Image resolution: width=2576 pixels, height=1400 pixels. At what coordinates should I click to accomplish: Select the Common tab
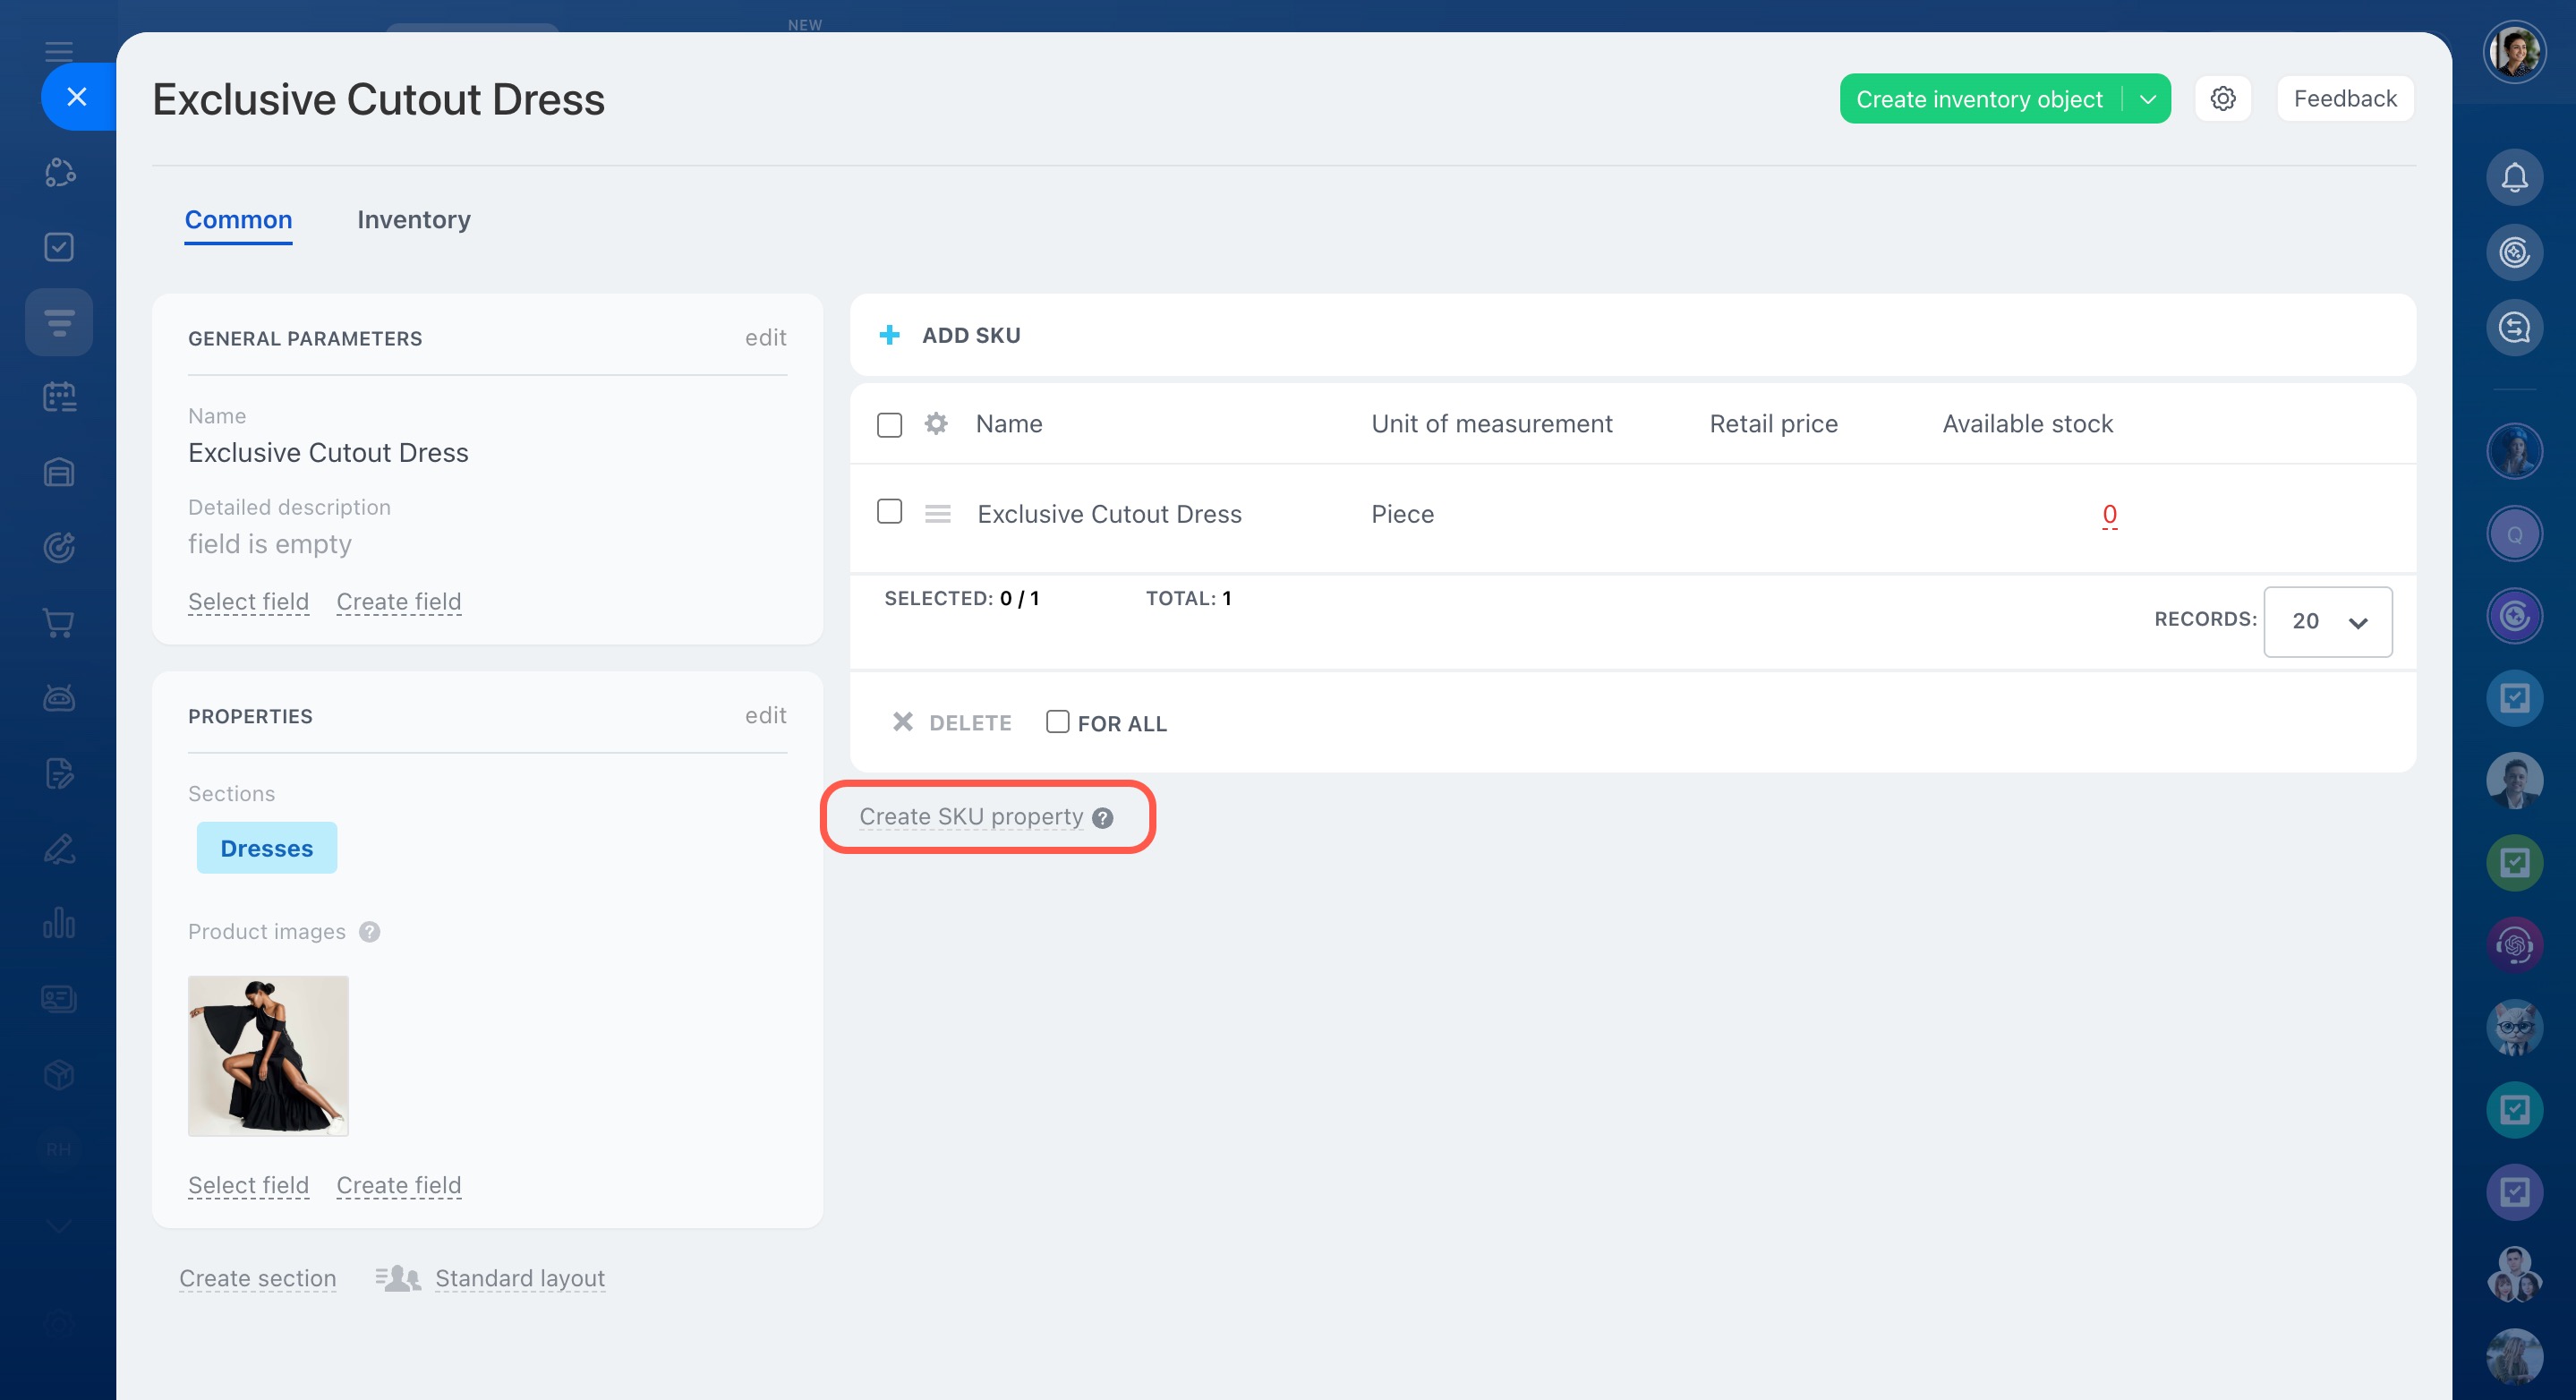click(238, 219)
